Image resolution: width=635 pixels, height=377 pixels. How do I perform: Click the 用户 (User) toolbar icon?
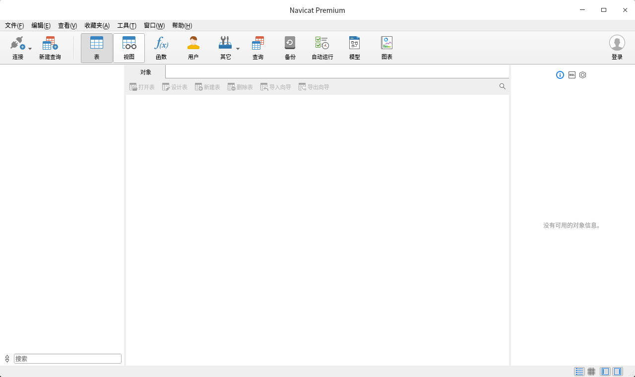[x=193, y=48]
